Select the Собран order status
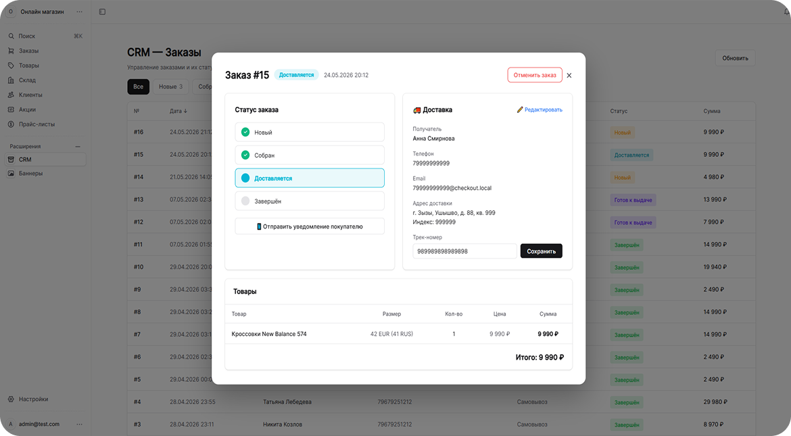The image size is (791, 436). (310, 155)
